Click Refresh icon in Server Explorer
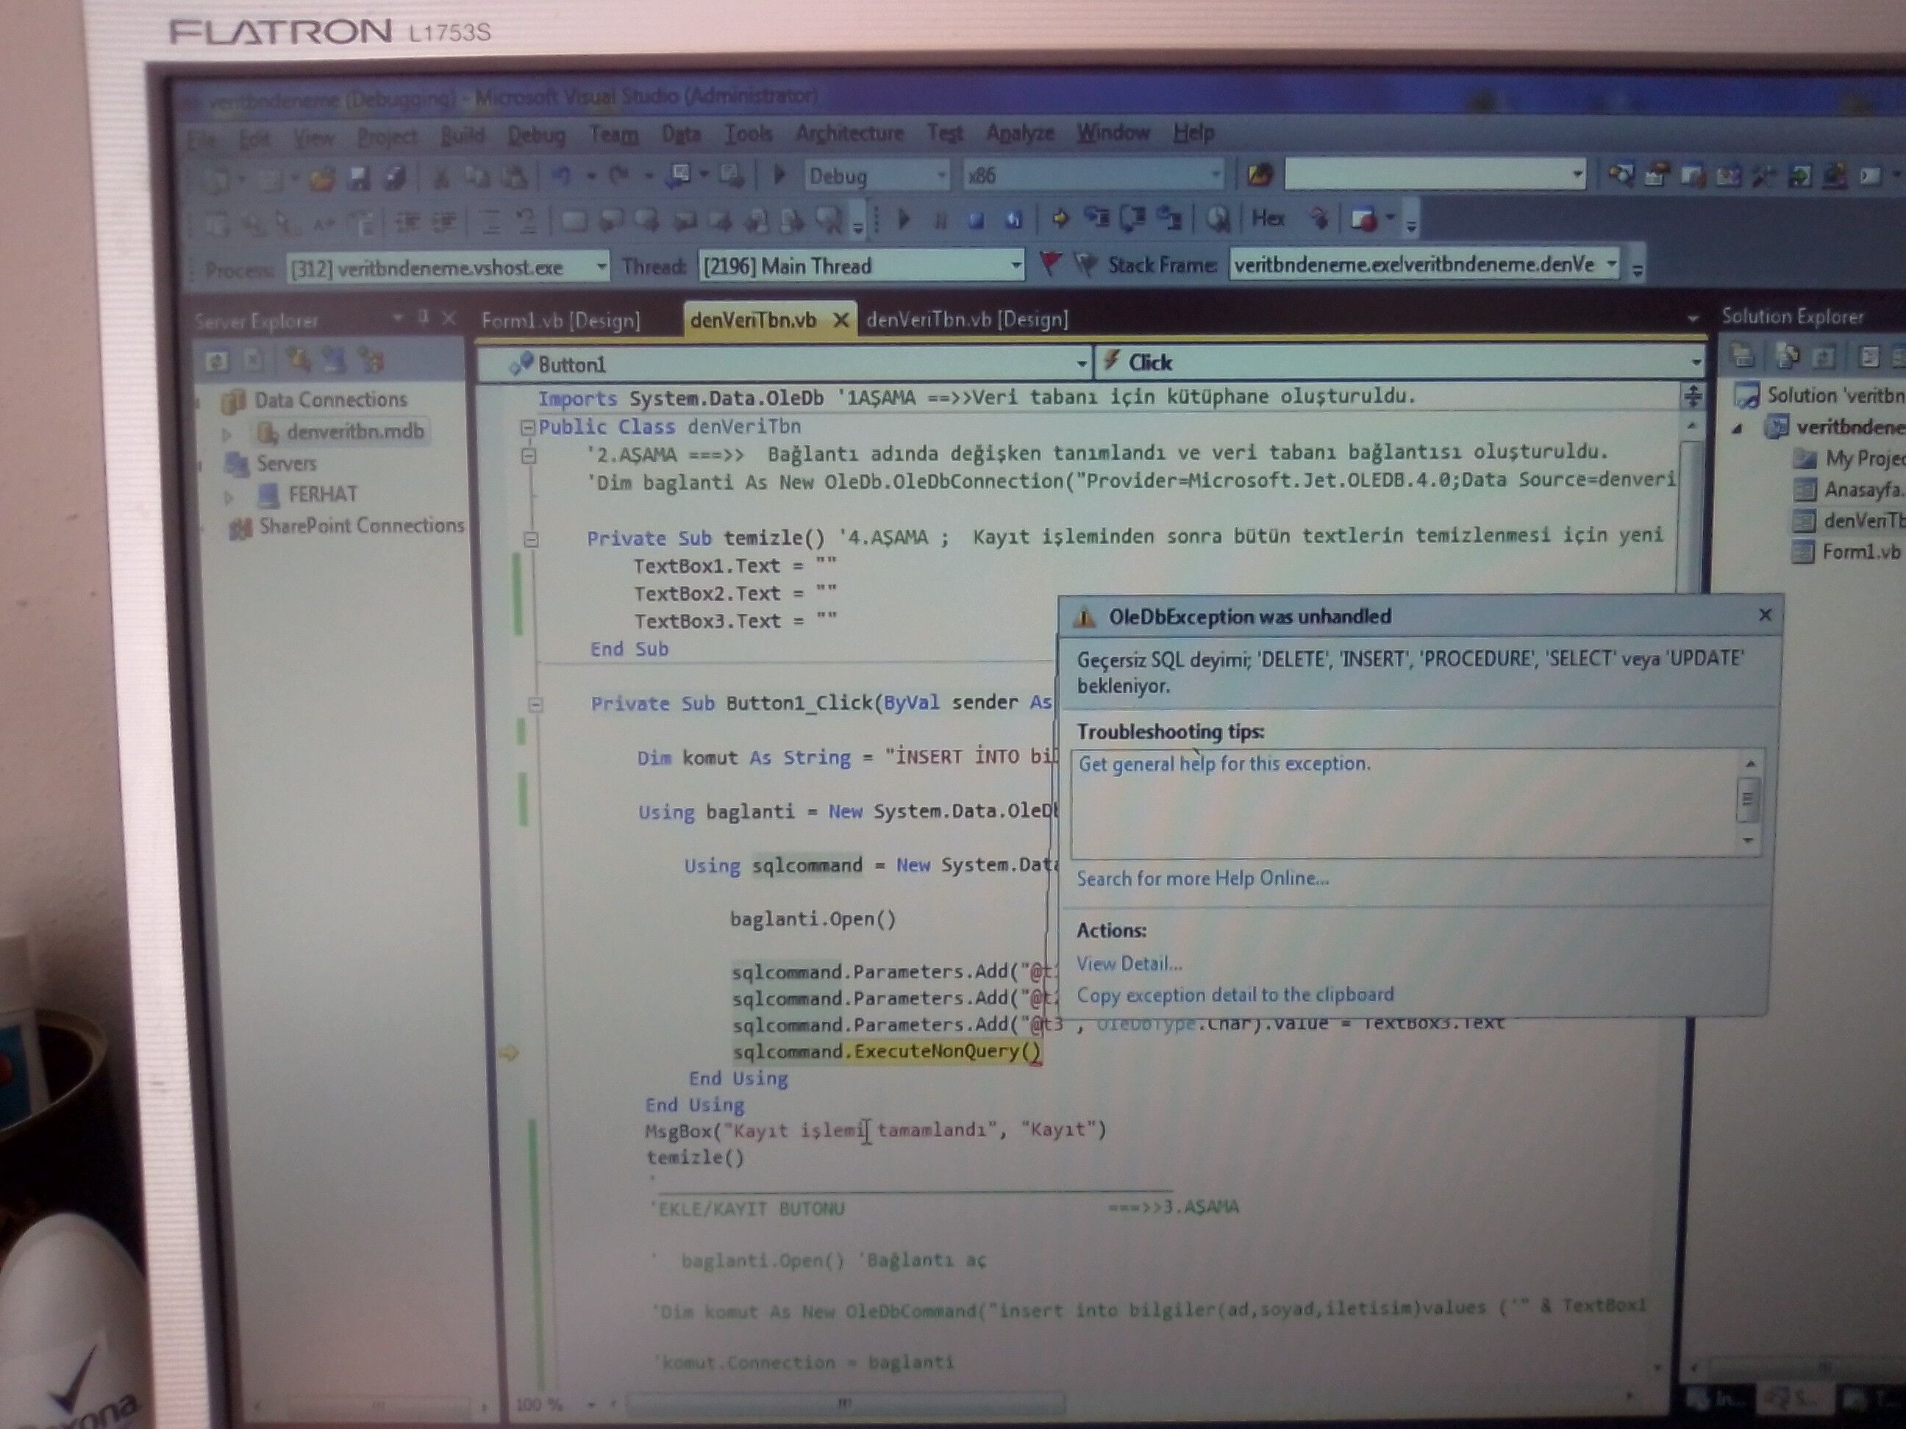The image size is (1906, 1429). [216, 361]
